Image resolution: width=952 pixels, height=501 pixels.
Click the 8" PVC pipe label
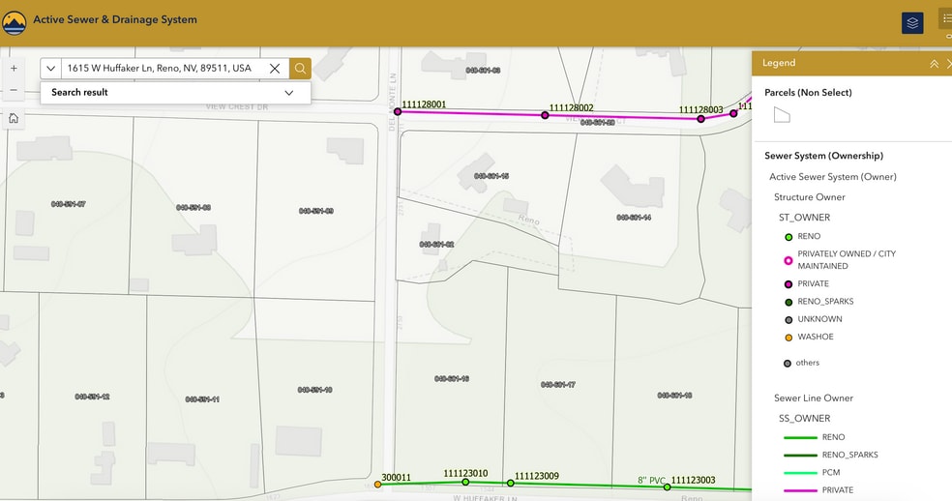[x=651, y=481]
